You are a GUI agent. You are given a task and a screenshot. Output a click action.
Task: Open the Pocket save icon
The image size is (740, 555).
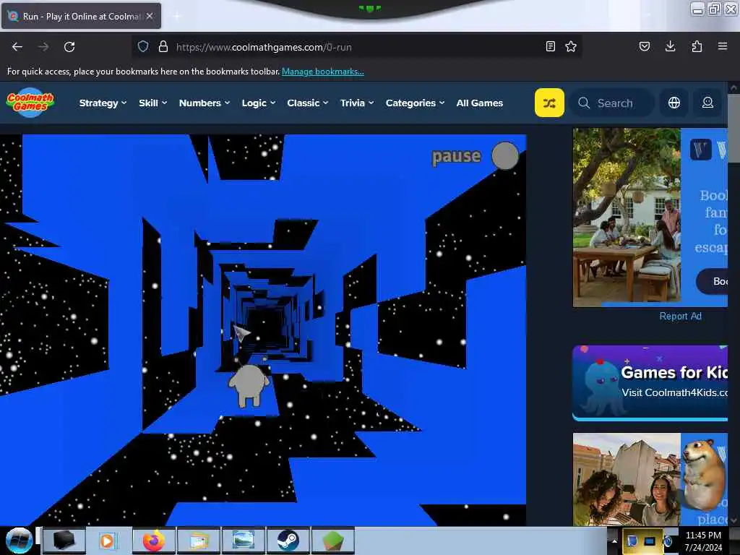click(644, 46)
